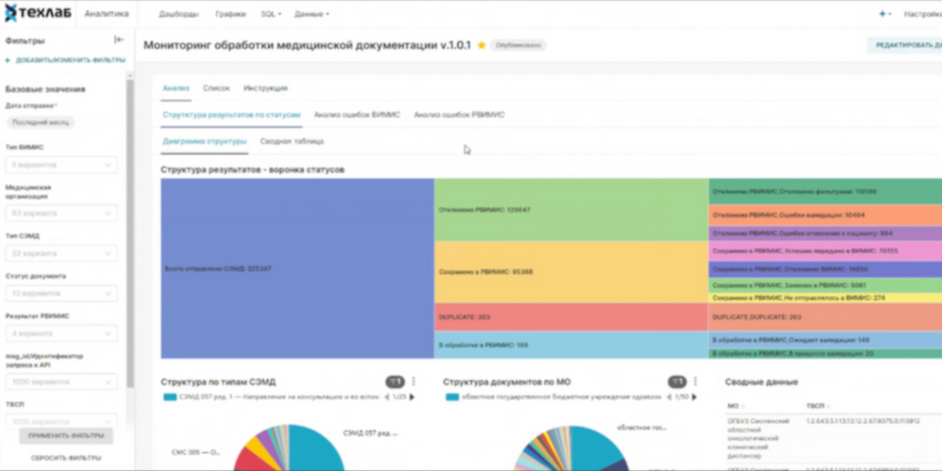Click the Сбросить фильтры link
Image resolution: width=942 pixels, height=471 pixels.
[x=66, y=458]
